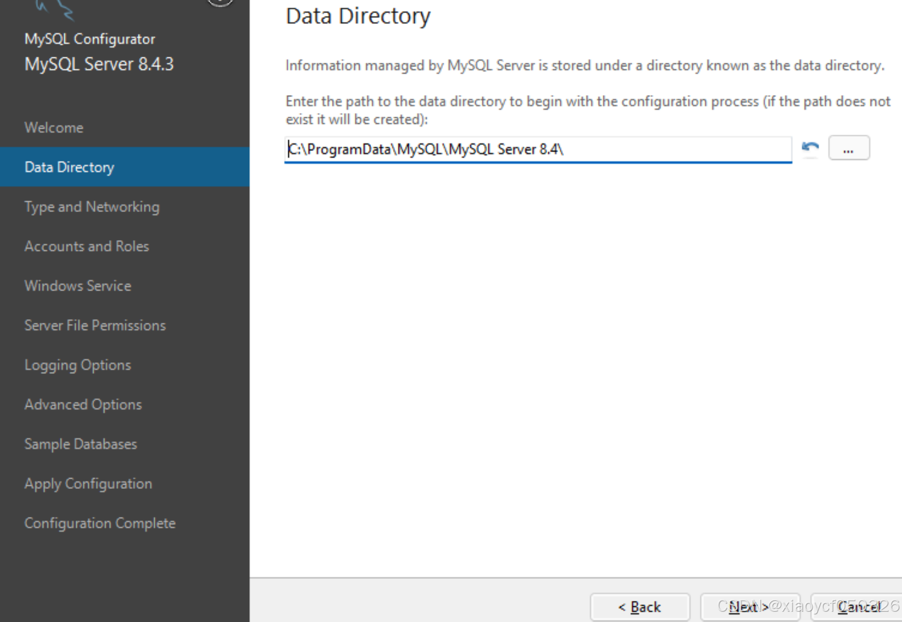Go to the Advanced Options step
This screenshot has height=622, width=902.
click(83, 405)
